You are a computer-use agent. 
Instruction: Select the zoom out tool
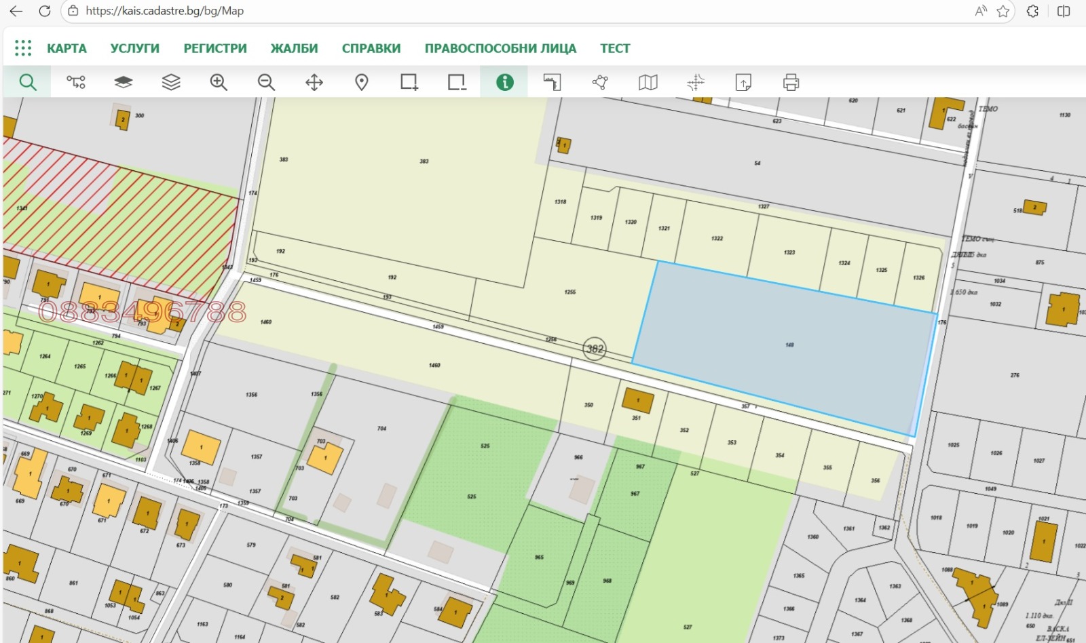(266, 83)
